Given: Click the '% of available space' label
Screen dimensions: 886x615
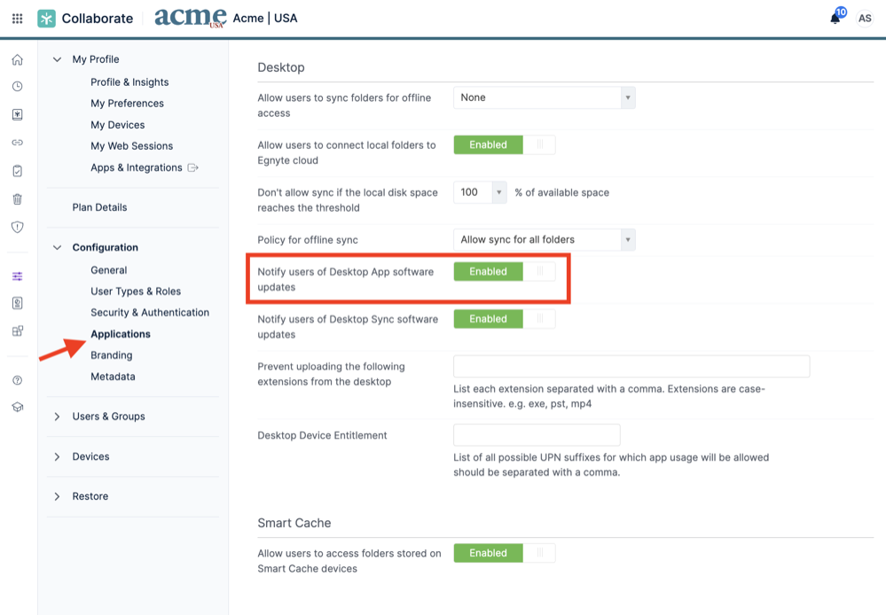Looking at the screenshot, I should (561, 192).
